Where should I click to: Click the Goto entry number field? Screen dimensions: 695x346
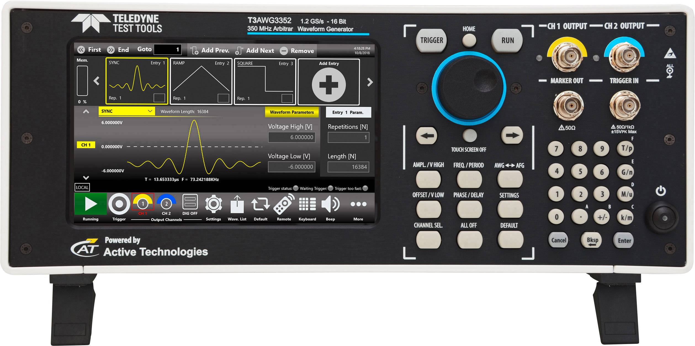(168, 49)
